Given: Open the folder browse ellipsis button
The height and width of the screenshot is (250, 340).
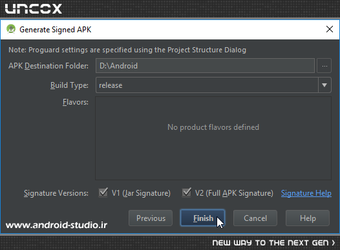Looking at the screenshot, I should pos(324,66).
